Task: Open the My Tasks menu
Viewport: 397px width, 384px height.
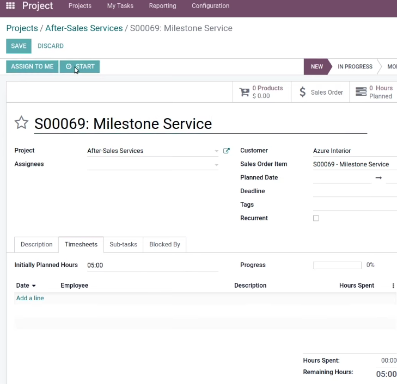Action: [x=120, y=6]
